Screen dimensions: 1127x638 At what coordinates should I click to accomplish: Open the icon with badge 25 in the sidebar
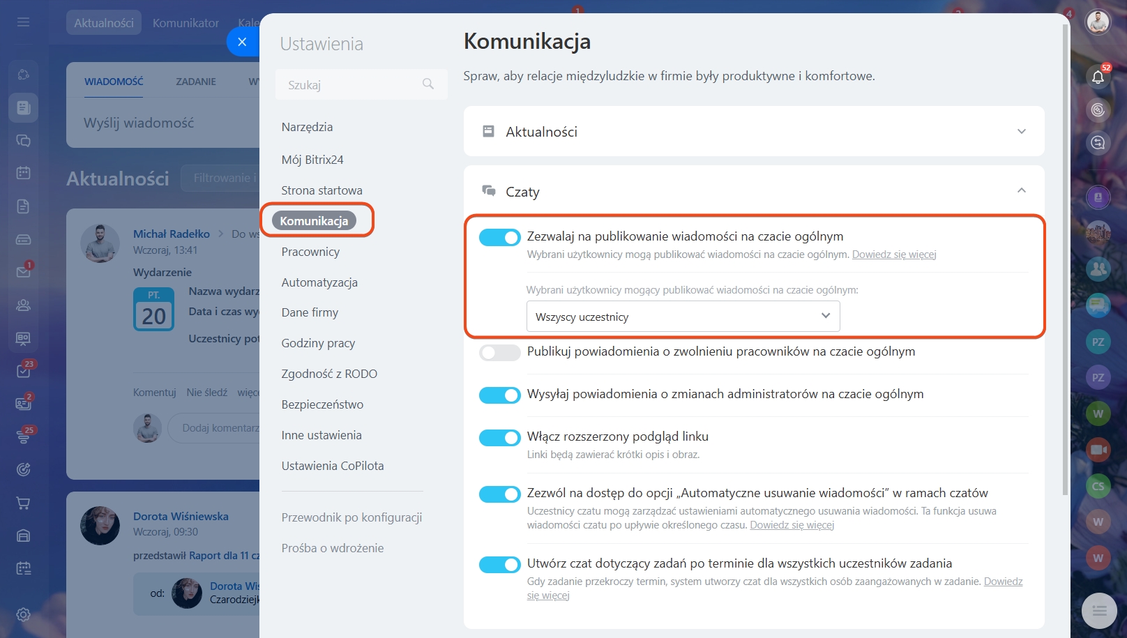(x=24, y=436)
